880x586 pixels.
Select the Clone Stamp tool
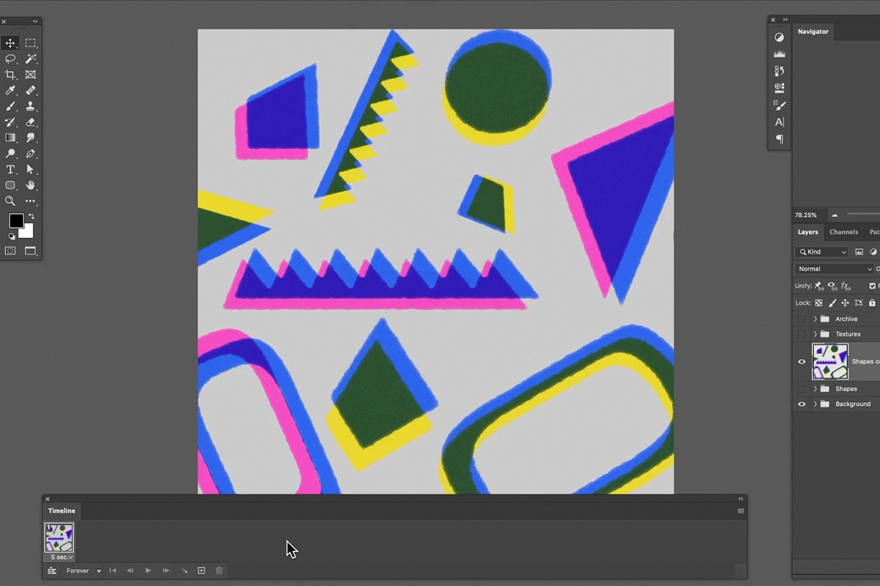pyautogui.click(x=31, y=106)
